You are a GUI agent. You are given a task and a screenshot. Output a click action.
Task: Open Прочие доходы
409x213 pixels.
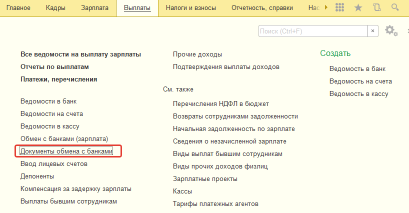click(197, 54)
